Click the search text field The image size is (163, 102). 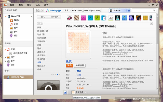pyautogui.click(x=142, y=10)
